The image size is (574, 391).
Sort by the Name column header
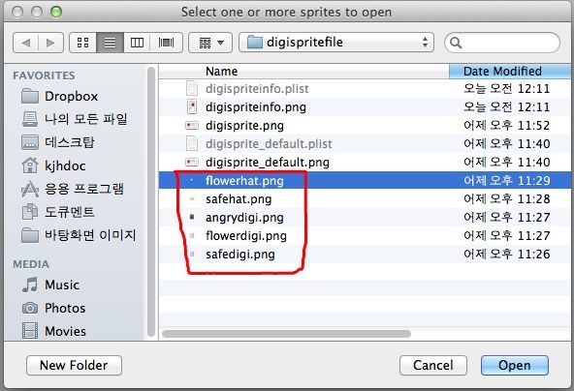click(x=303, y=72)
